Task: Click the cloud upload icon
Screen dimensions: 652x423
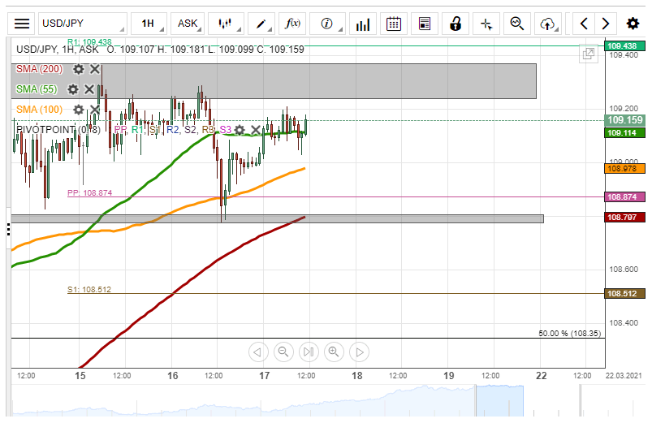Action: [548, 24]
